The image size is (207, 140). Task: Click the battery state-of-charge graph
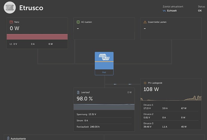click(104, 107)
